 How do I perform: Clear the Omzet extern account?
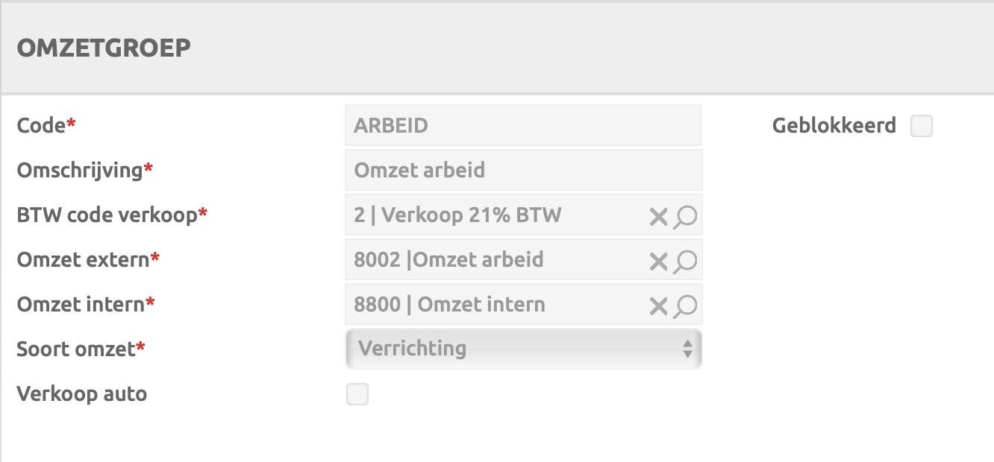(657, 262)
